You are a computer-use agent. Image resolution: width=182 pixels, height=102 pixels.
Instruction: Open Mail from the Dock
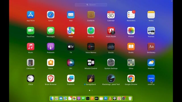(61, 98)
